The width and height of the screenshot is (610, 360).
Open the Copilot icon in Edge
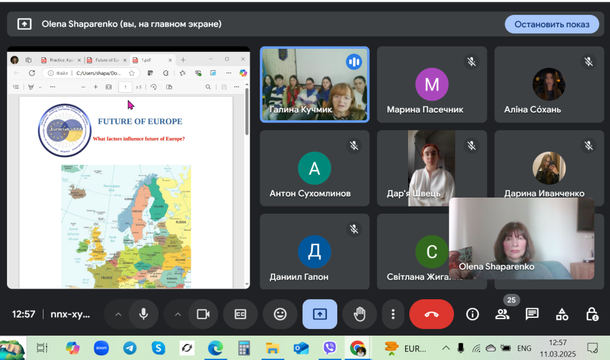coord(243,73)
